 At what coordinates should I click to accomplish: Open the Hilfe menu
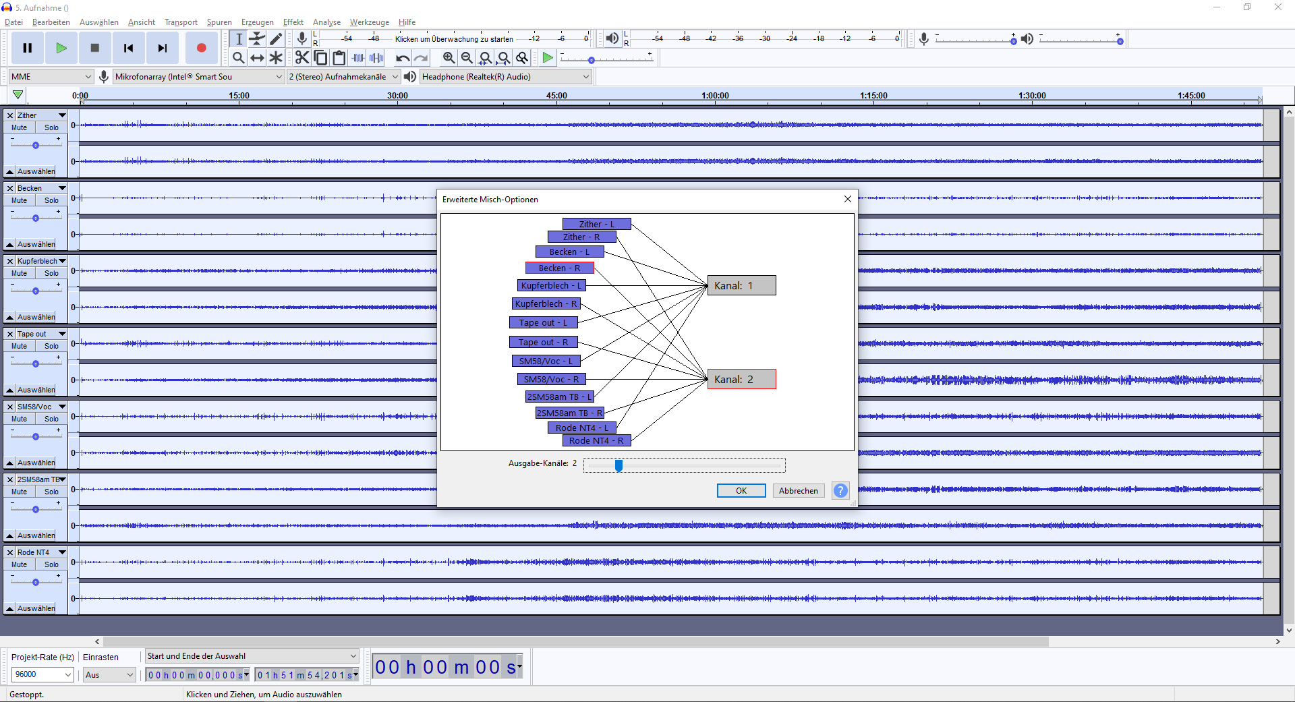(x=407, y=22)
